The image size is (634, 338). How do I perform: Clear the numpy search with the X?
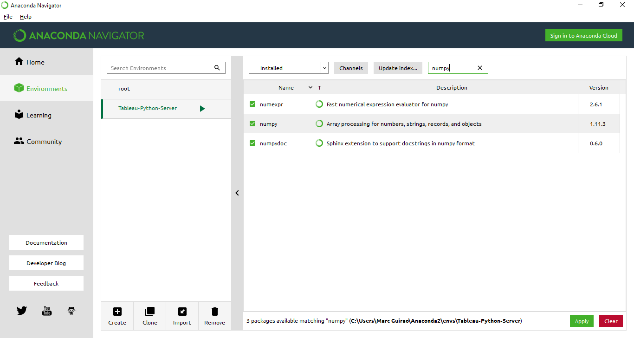click(480, 68)
